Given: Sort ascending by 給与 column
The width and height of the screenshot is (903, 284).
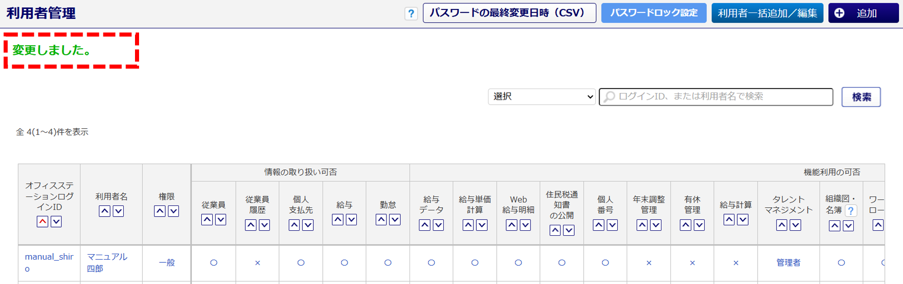Looking at the screenshot, I should click(x=338, y=220).
